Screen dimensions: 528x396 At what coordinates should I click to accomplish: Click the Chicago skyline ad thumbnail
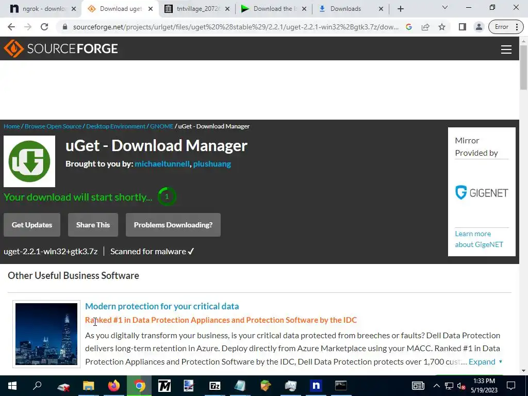46,334
